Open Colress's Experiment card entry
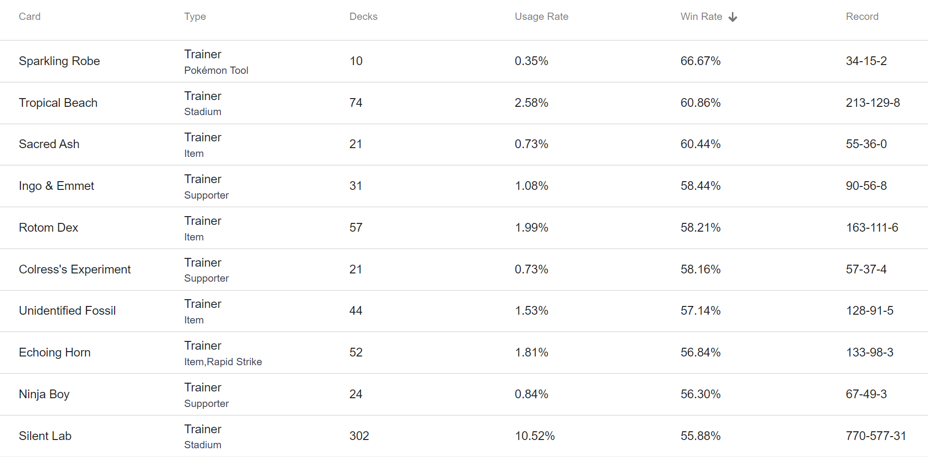The height and width of the screenshot is (457, 928). click(75, 270)
